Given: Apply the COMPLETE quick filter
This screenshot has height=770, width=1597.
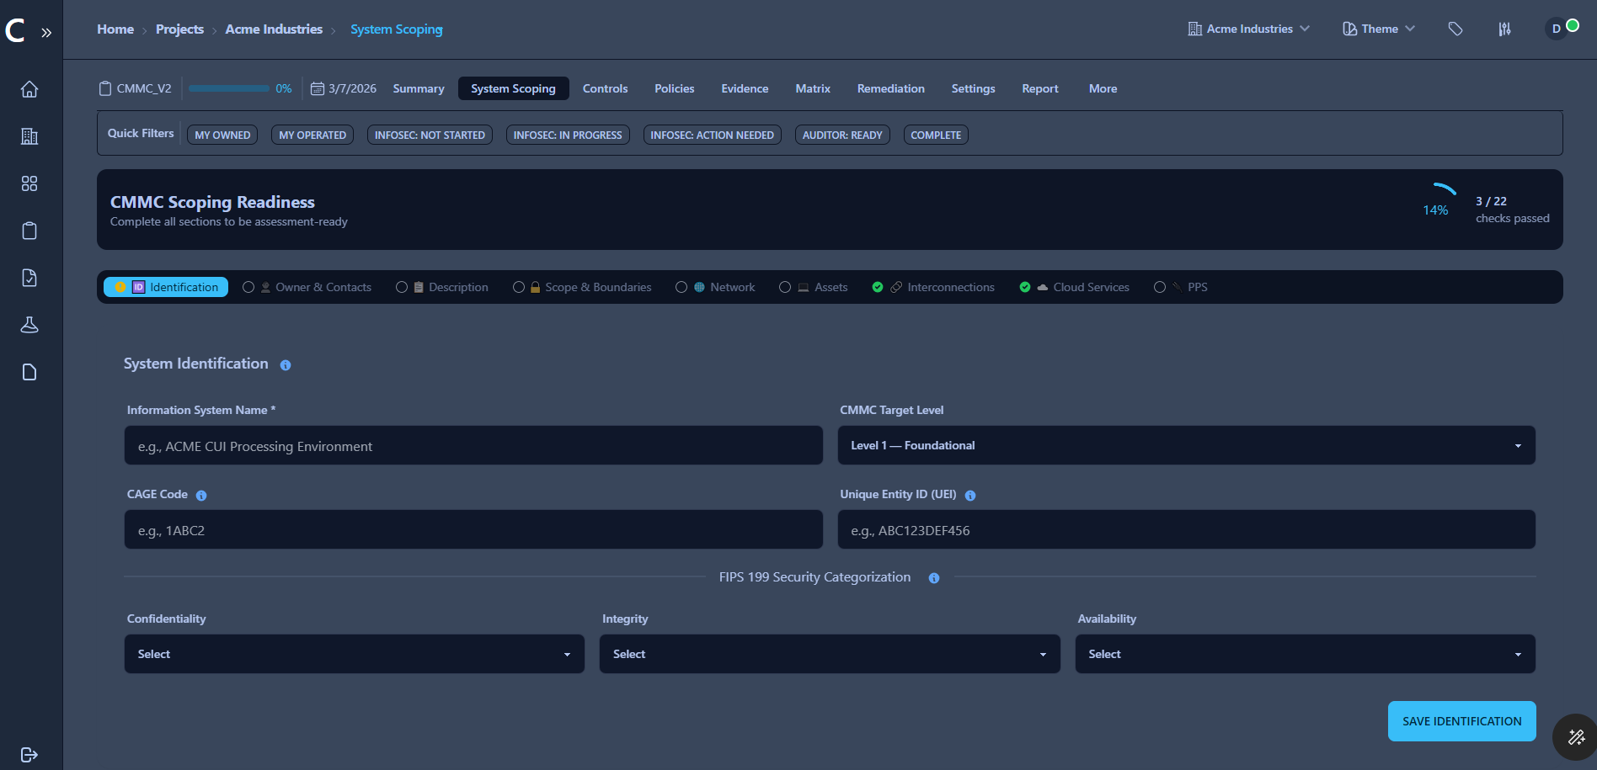Looking at the screenshot, I should [x=936, y=135].
